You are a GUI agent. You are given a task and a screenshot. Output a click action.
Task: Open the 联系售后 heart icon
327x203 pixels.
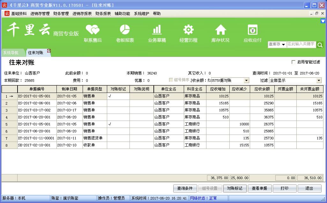[93, 30]
